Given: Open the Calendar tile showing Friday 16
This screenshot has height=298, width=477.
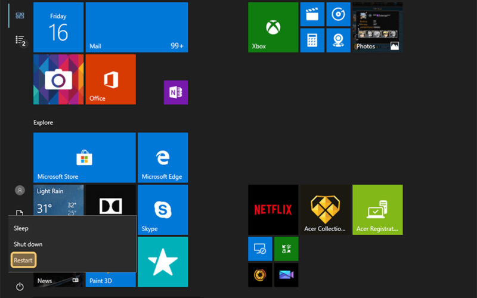Looking at the screenshot, I should point(58,27).
